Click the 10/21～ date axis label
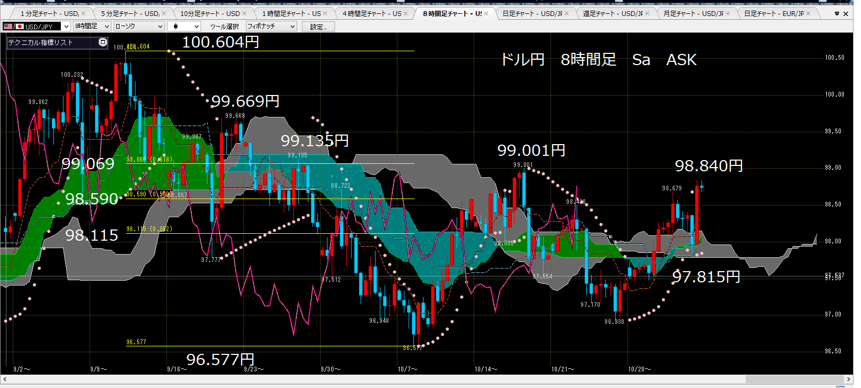This screenshot has height=388, width=861. coord(563,369)
